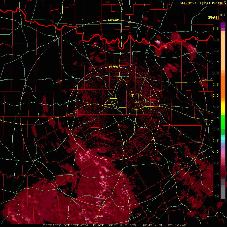Click the 8.2 scale label
227x227 pixels.
pyautogui.click(x=216, y=51)
